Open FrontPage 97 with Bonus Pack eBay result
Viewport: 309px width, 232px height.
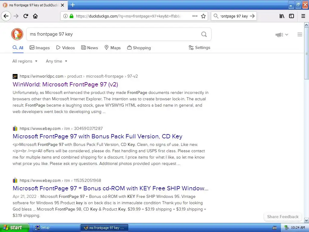click(97, 136)
